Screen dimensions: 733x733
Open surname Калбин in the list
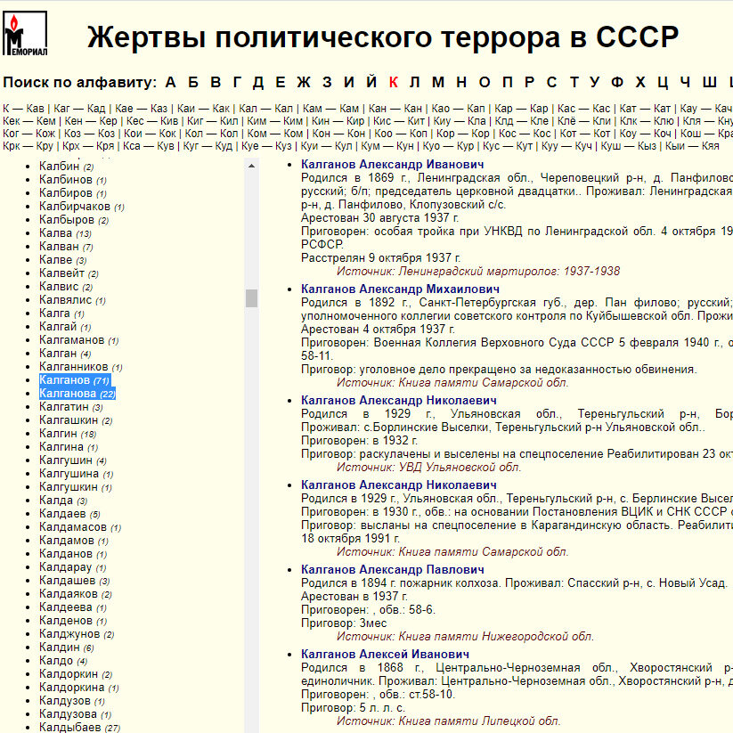click(60, 167)
